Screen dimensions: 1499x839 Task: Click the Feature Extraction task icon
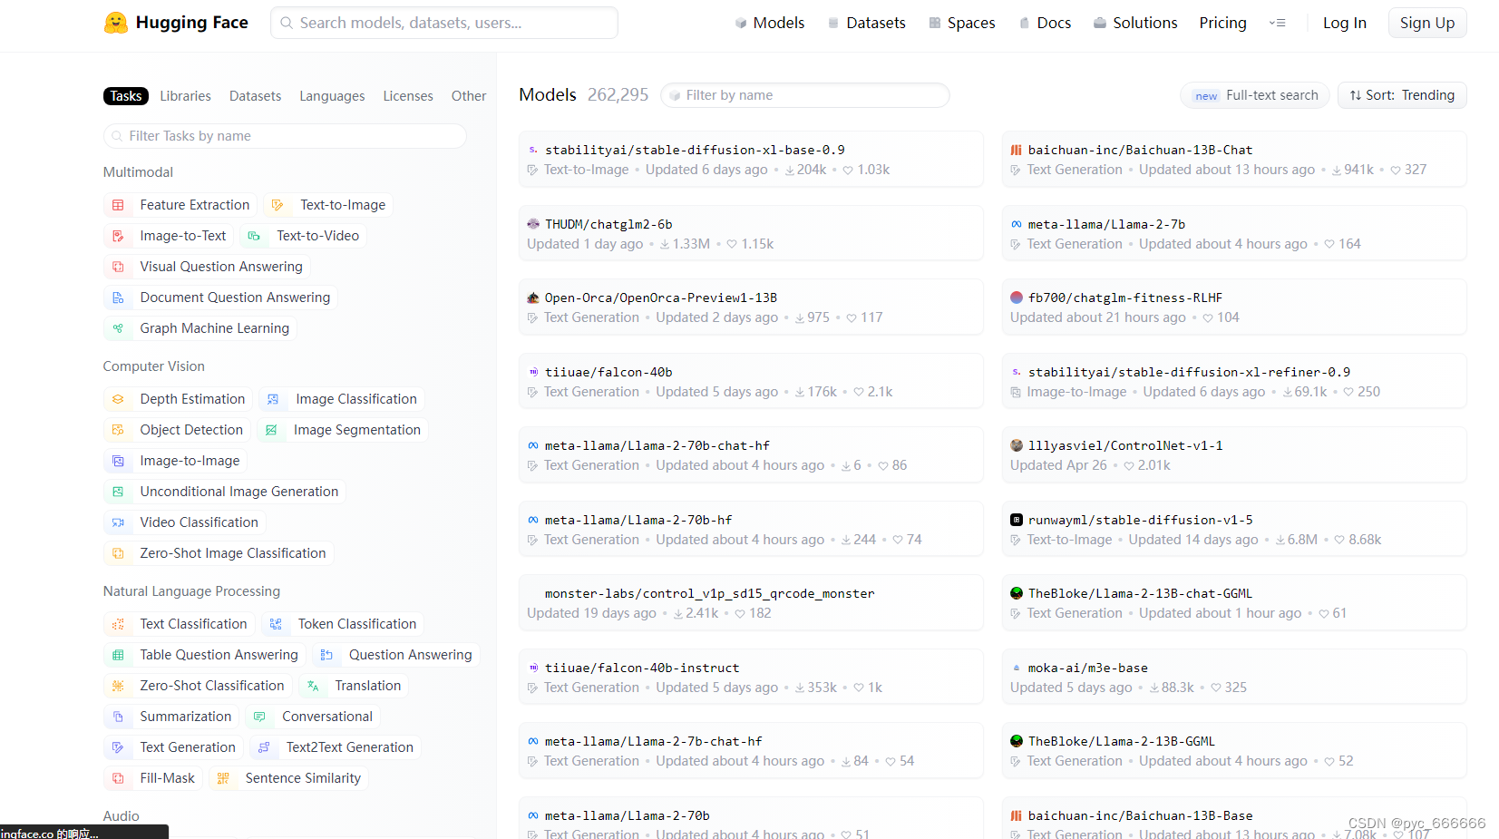pyautogui.click(x=118, y=205)
